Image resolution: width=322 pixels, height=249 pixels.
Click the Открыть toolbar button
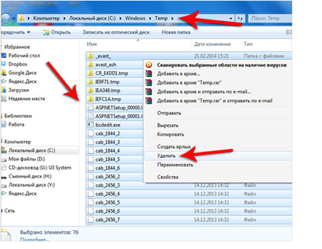coord(57,32)
